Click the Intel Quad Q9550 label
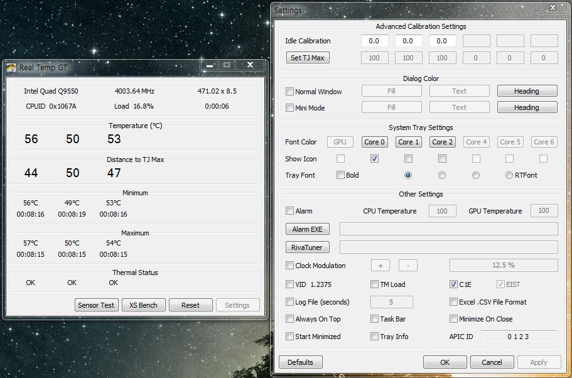 [x=51, y=91]
